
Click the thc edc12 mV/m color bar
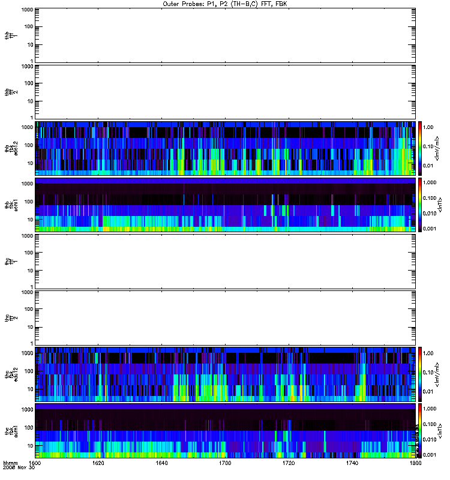click(x=420, y=374)
